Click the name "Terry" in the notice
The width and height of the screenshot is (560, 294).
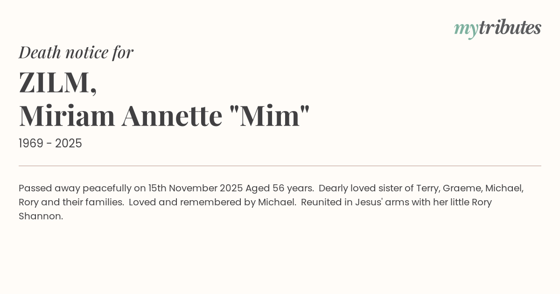tap(426, 189)
